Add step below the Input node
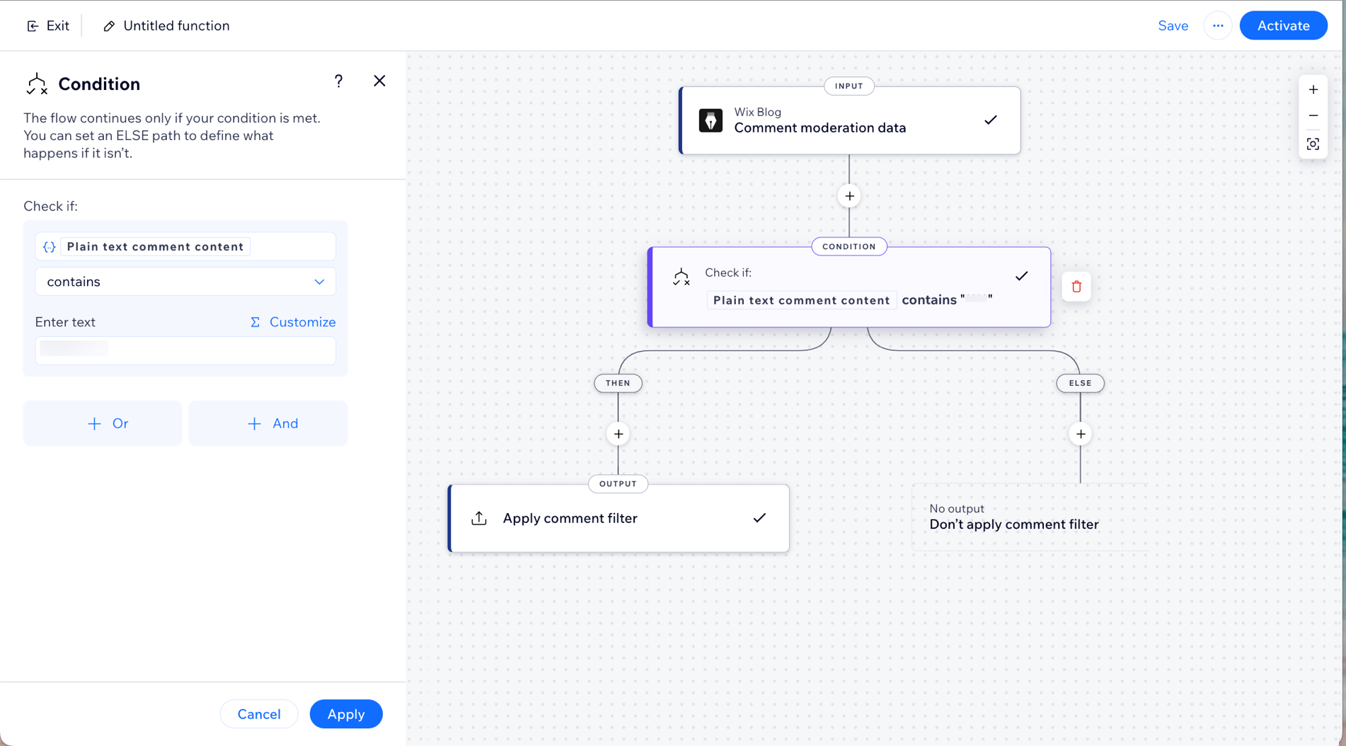 (x=849, y=196)
